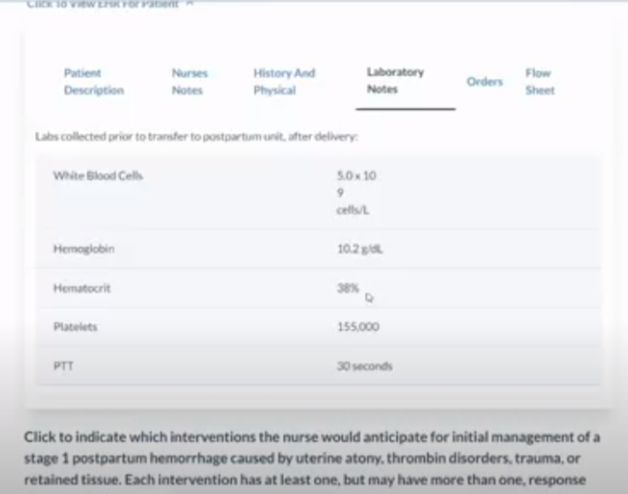
Task: Go to the Orders tab
Action: click(484, 81)
